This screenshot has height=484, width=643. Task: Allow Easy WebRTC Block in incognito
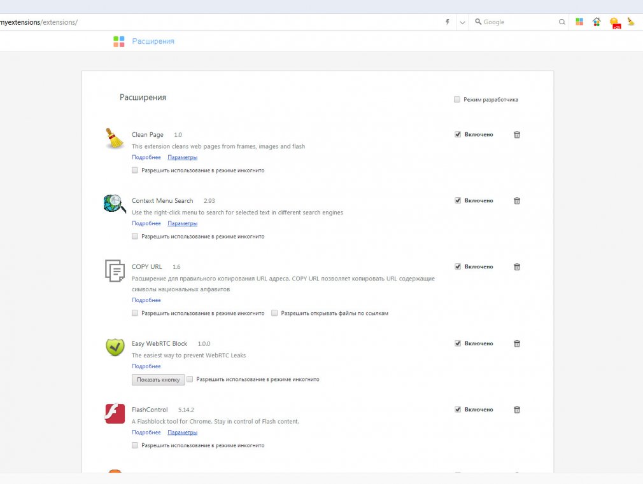190,379
